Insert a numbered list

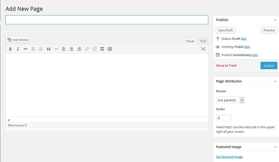(41, 49)
